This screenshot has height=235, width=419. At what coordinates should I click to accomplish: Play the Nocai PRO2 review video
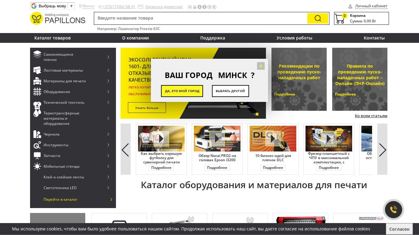217,139
